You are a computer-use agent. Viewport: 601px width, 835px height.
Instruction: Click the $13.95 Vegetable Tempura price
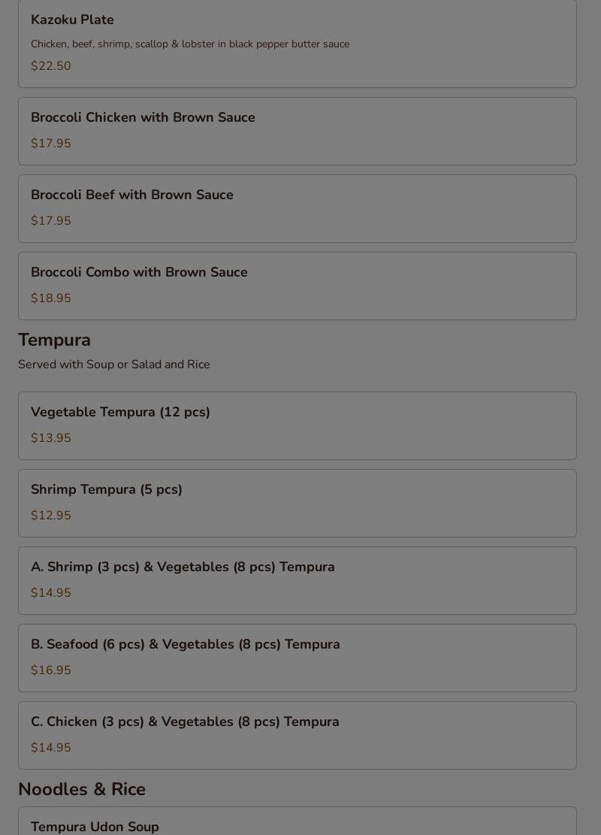[50, 437]
